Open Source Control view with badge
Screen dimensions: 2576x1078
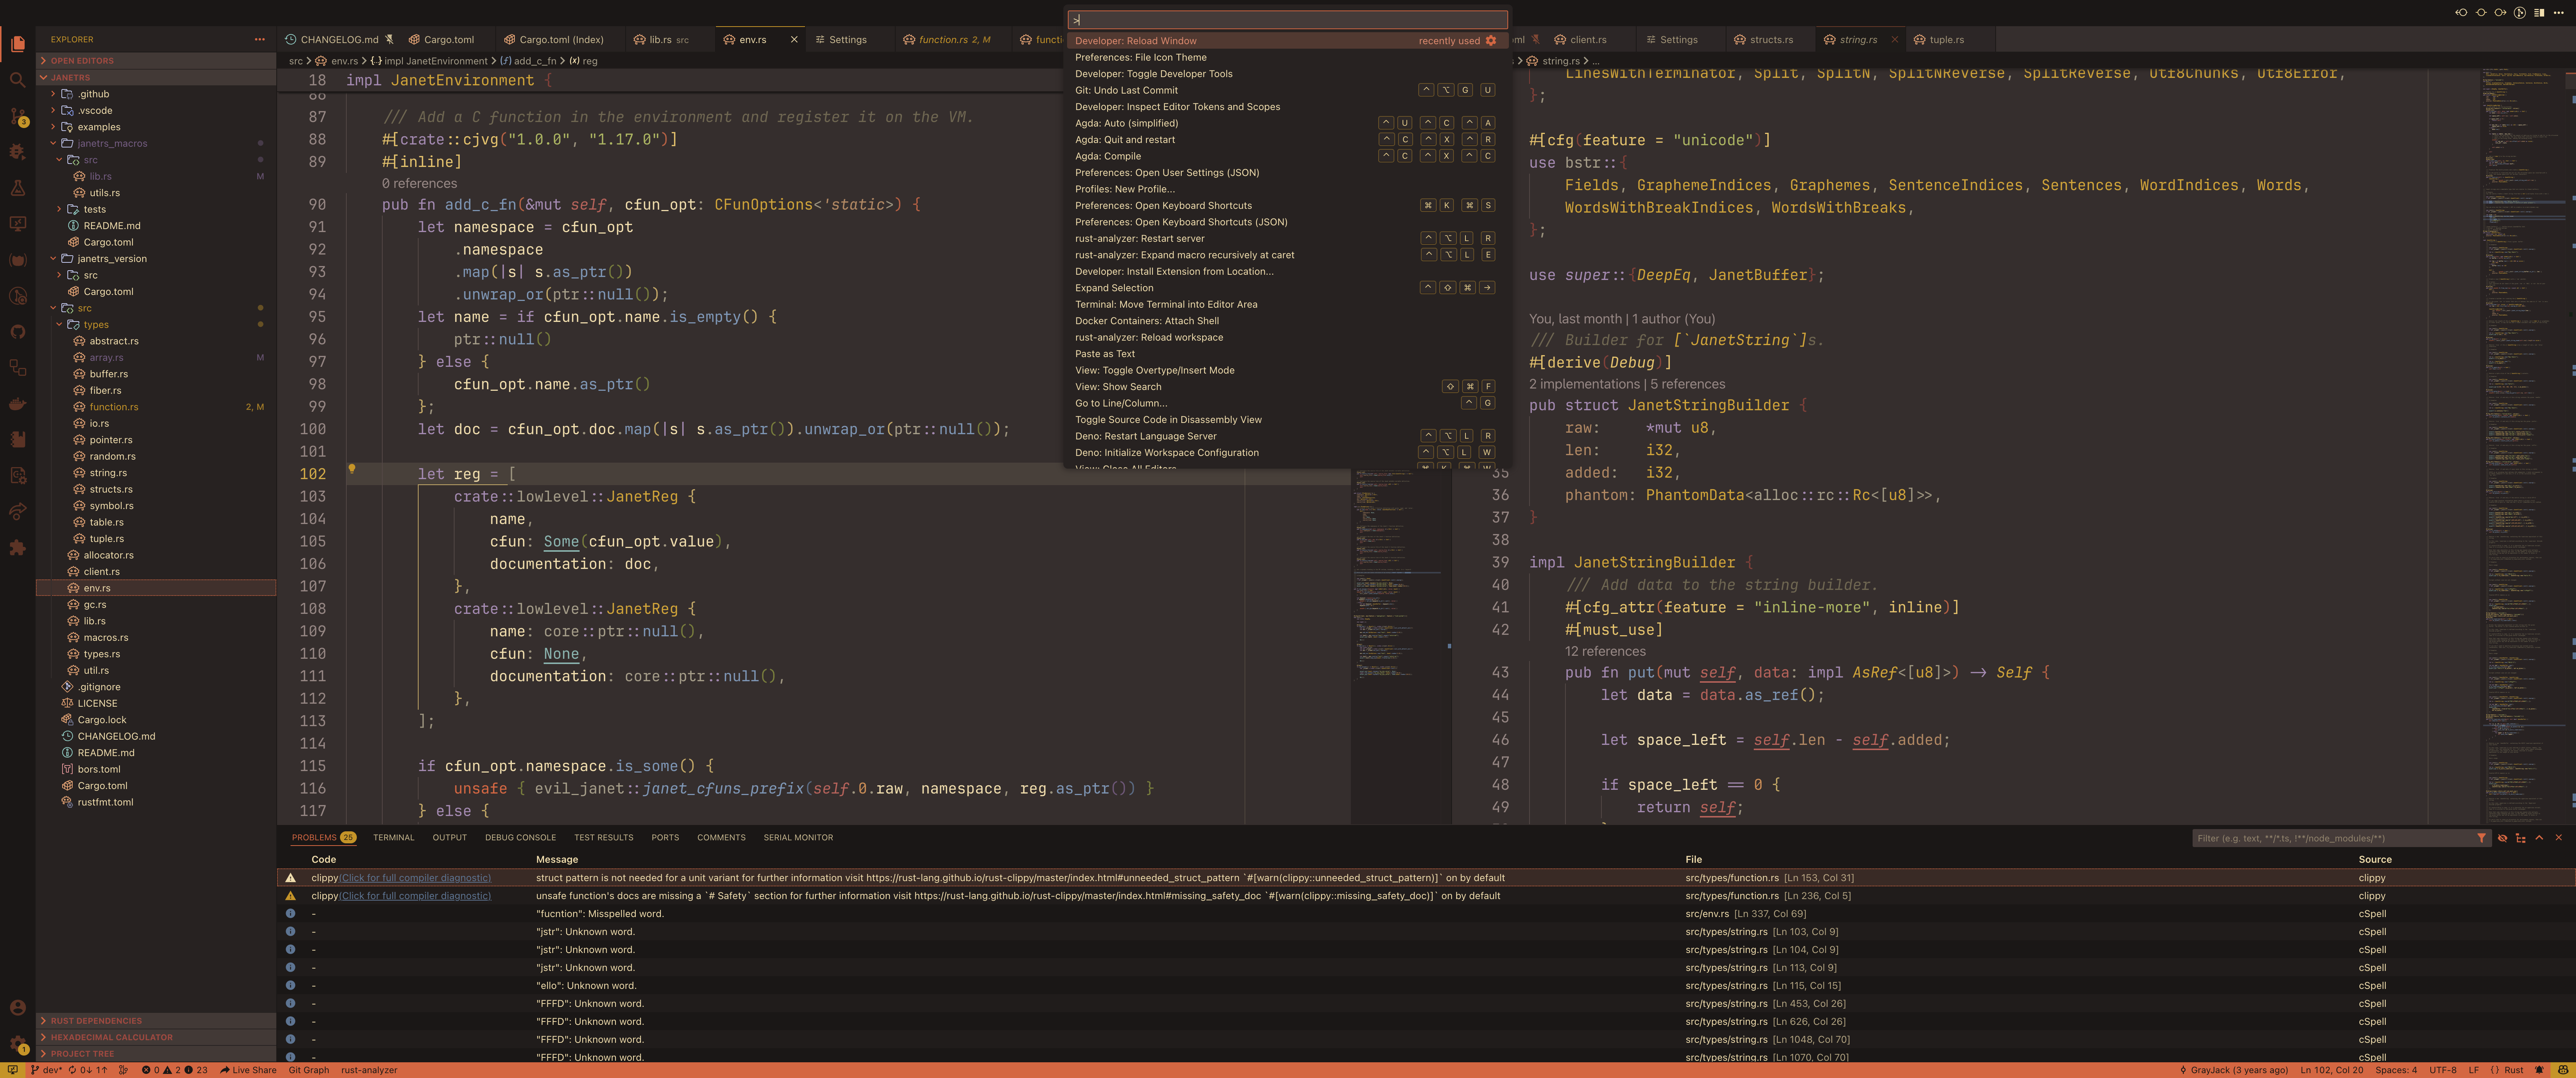coord(17,116)
